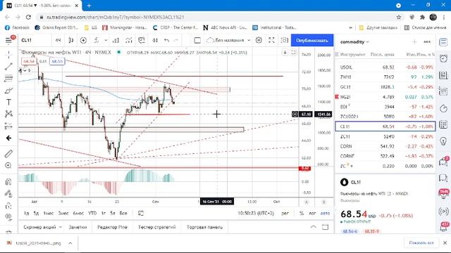Screen dimensions: 451x253
Task: Open the alerts clock icon in right sidebar
Action: 443,58
